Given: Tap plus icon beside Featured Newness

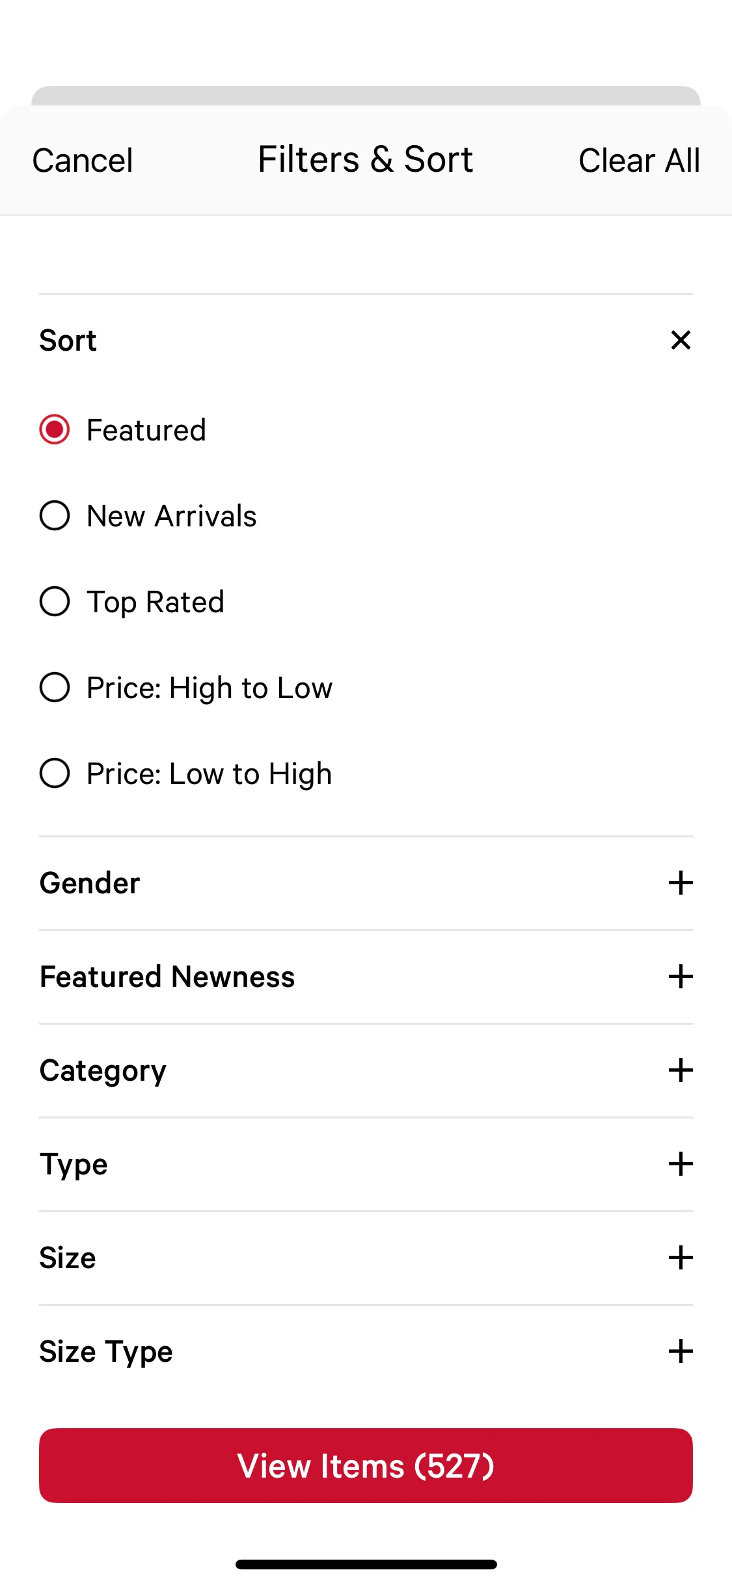Looking at the screenshot, I should pyautogui.click(x=681, y=977).
